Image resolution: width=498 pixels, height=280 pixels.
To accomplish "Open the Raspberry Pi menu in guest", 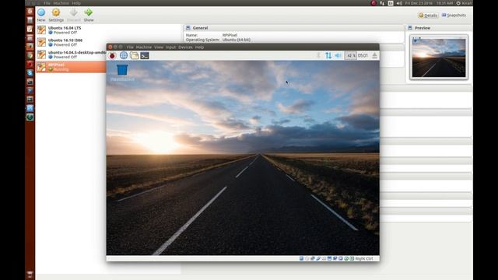I will 112,55.
